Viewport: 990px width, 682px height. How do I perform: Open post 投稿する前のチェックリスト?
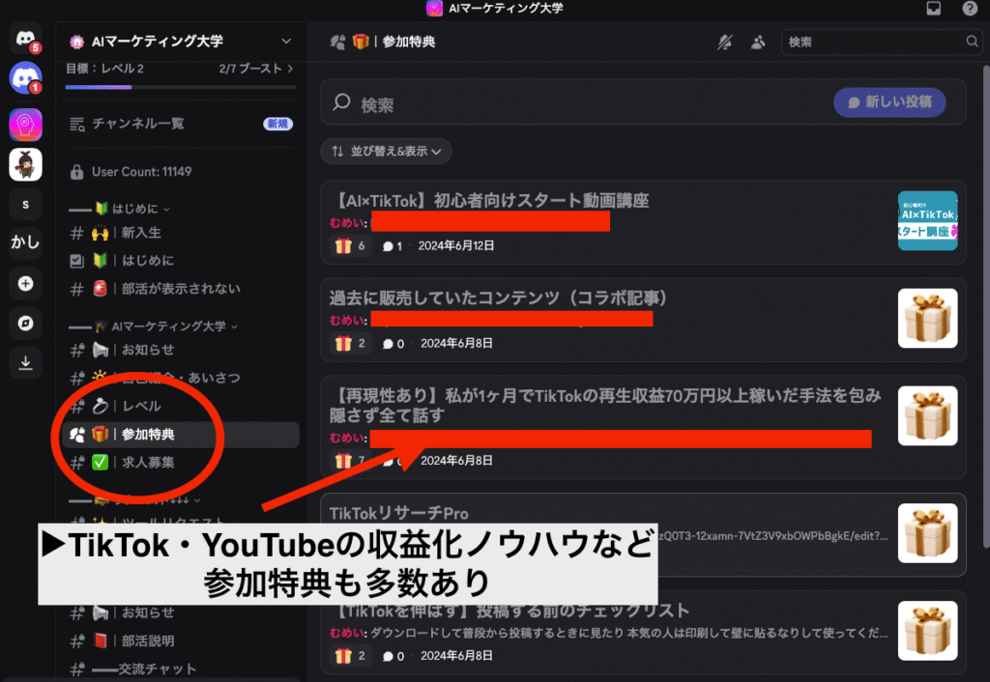click(643, 632)
